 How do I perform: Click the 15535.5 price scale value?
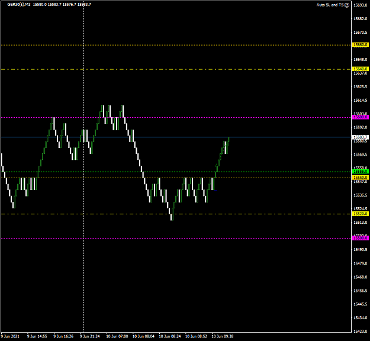361,195
